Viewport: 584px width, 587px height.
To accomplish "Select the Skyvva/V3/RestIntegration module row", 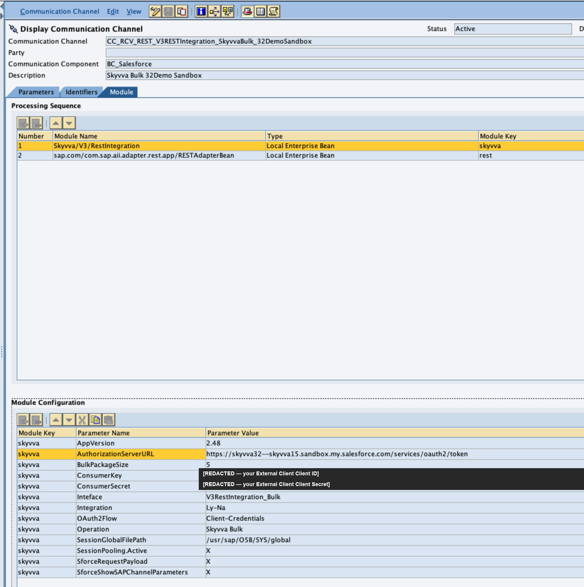I will click(x=300, y=146).
